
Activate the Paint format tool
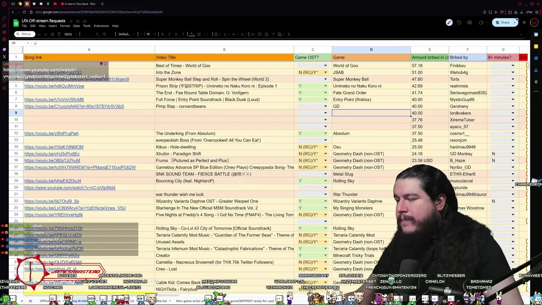(59, 34)
